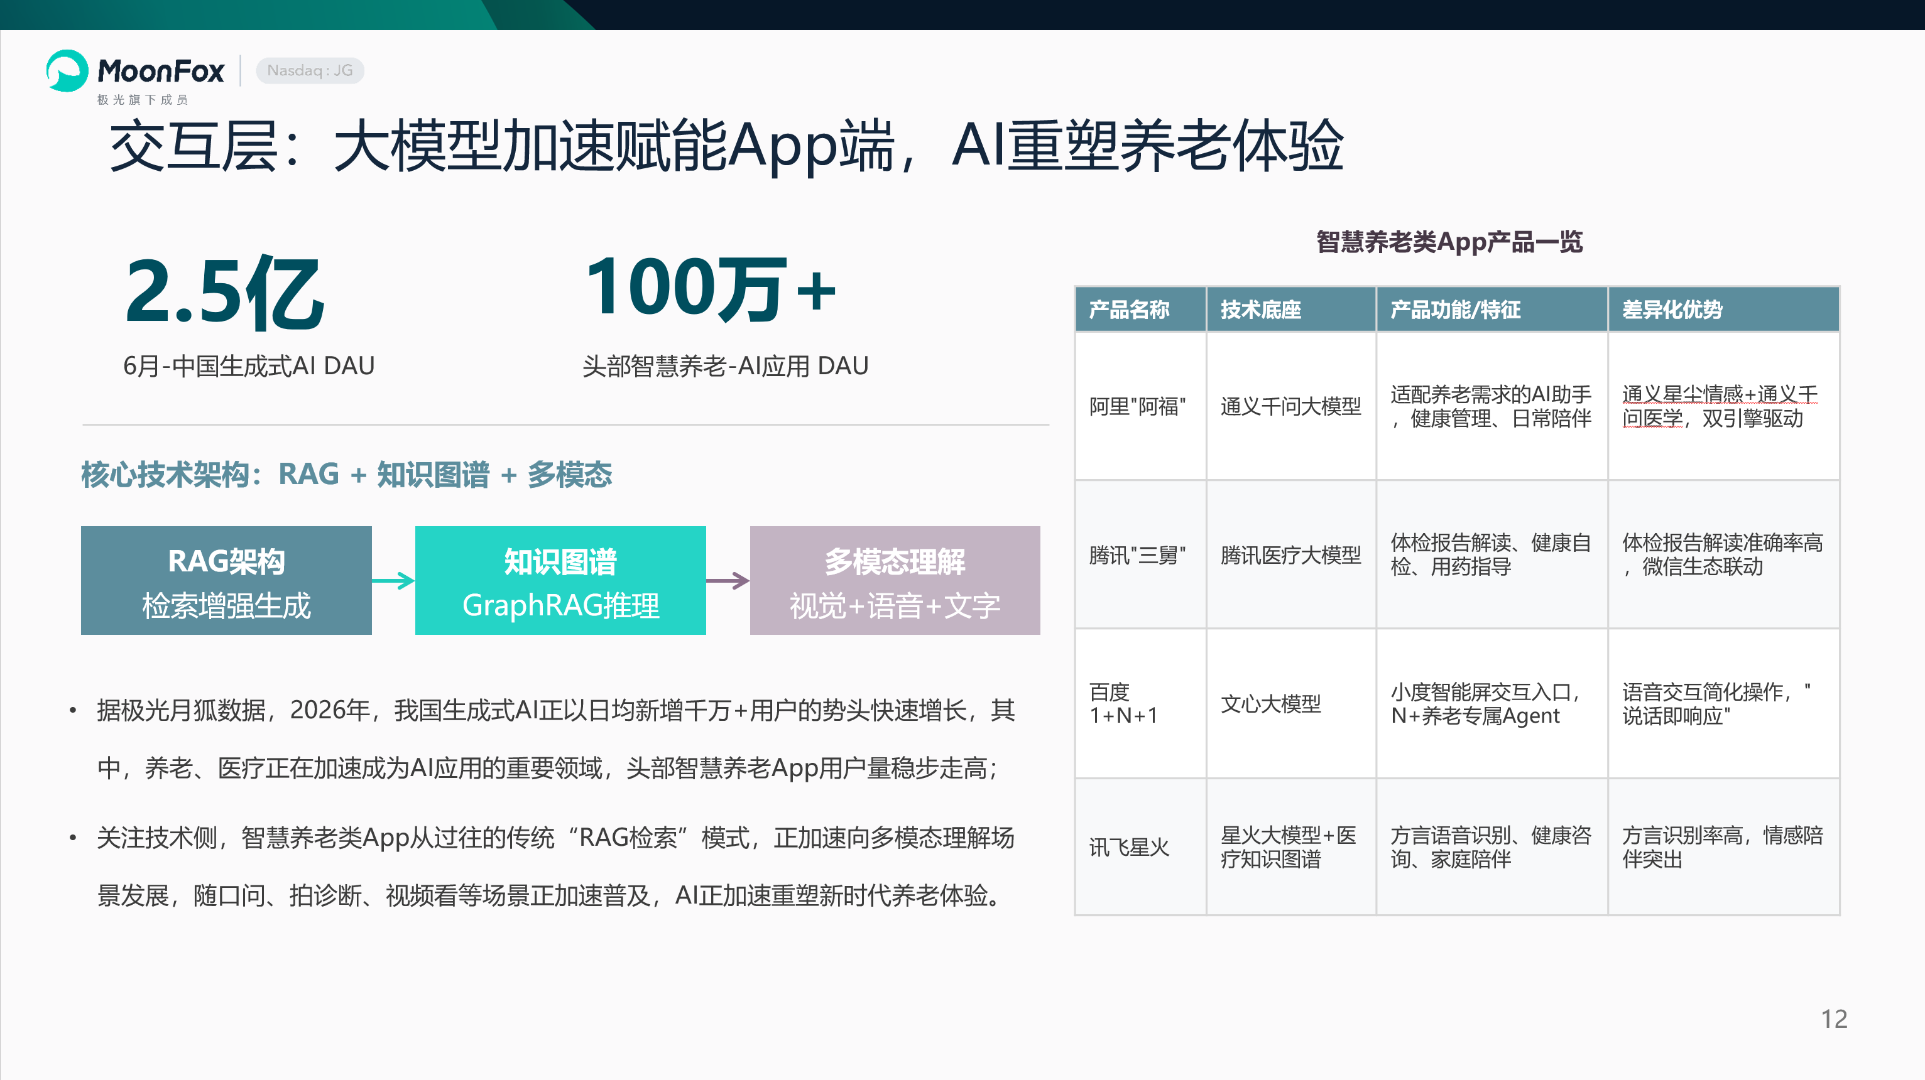Image resolution: width=1925 pixels, height=1080 pixels.
Task: Click the Nasdaq: JG badge
Action: (x=309, y=70)
